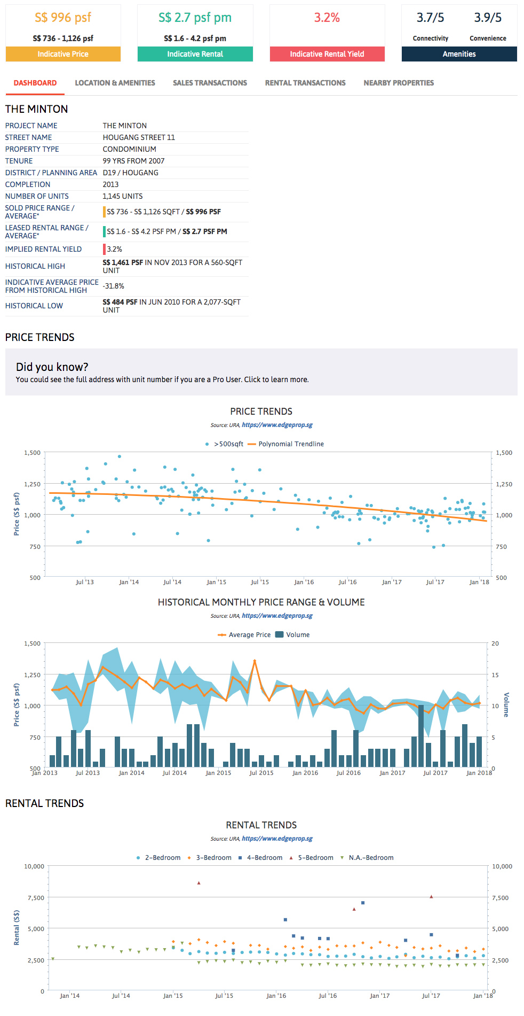Click the Indicative Rental card
This screenshot has height=1016, width=524.
(x=195, y=33)
